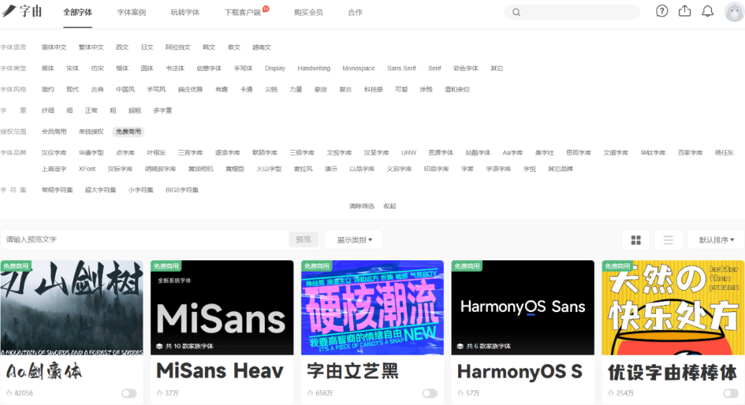Image resolution: width=745 pixels, height=405 pixels.
Task: Open the 默认排序 sort dropdown
Action: 716,240
